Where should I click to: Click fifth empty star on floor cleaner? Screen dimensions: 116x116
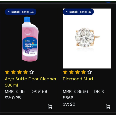pyautogui.click(x=31, y=72)
